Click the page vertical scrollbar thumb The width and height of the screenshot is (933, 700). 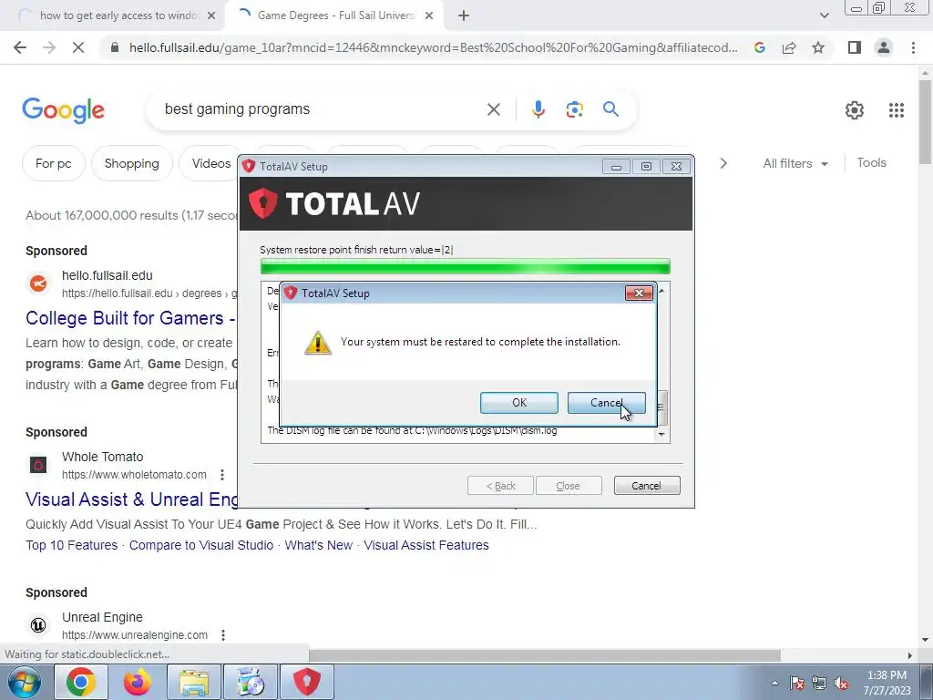[925, 122]
